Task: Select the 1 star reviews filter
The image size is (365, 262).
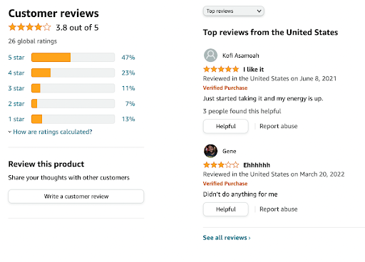Action: click(x=16, y=119)
